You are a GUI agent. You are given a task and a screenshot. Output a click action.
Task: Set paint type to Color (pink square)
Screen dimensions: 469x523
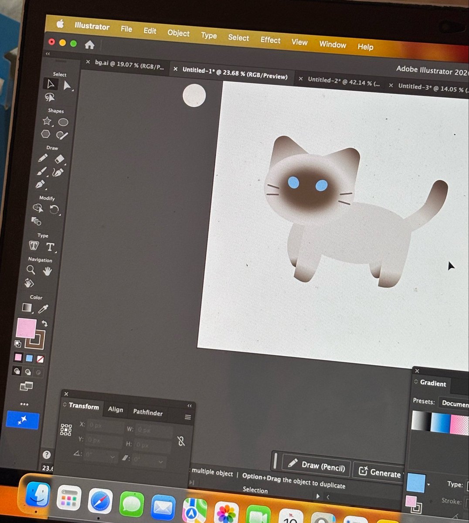point(18,357)
